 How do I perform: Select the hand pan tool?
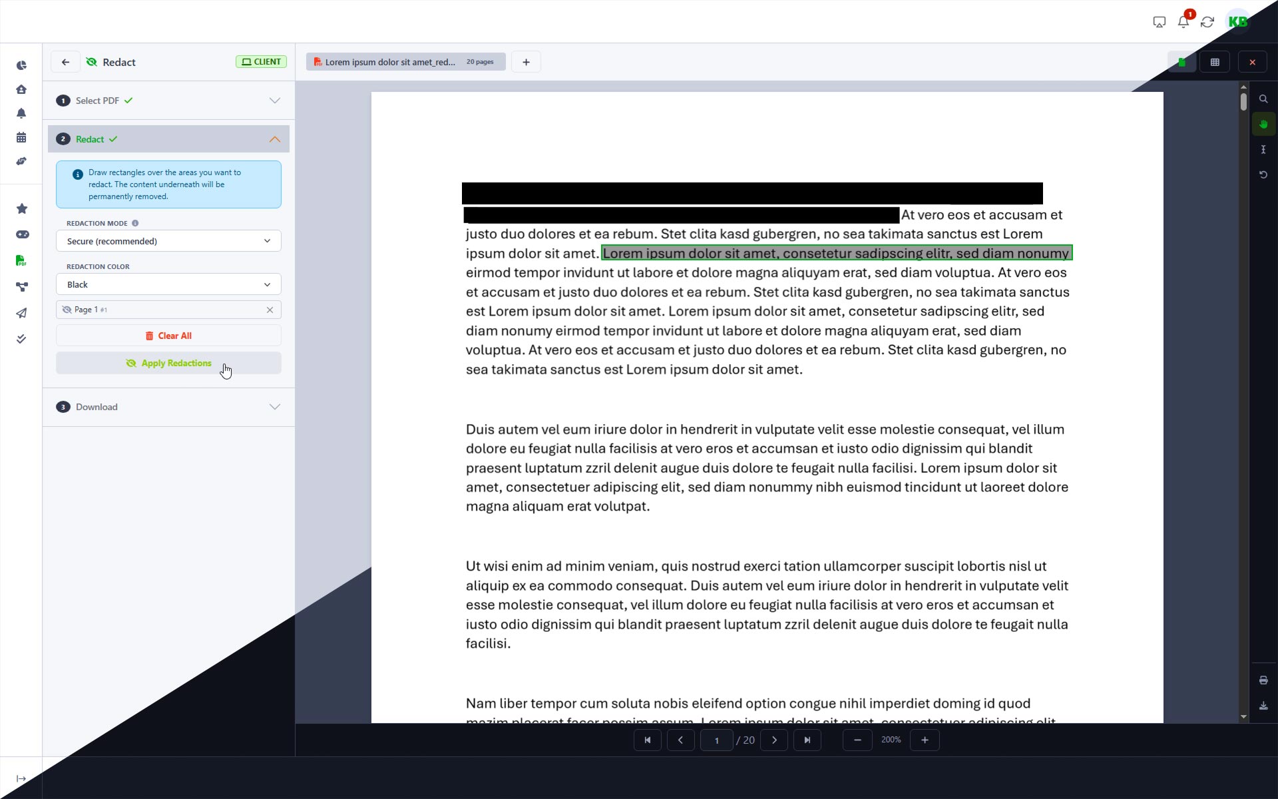pos(1263,123)
